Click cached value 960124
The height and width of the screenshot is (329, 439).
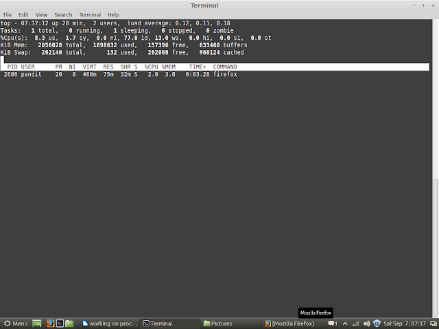tap(209, 52)
